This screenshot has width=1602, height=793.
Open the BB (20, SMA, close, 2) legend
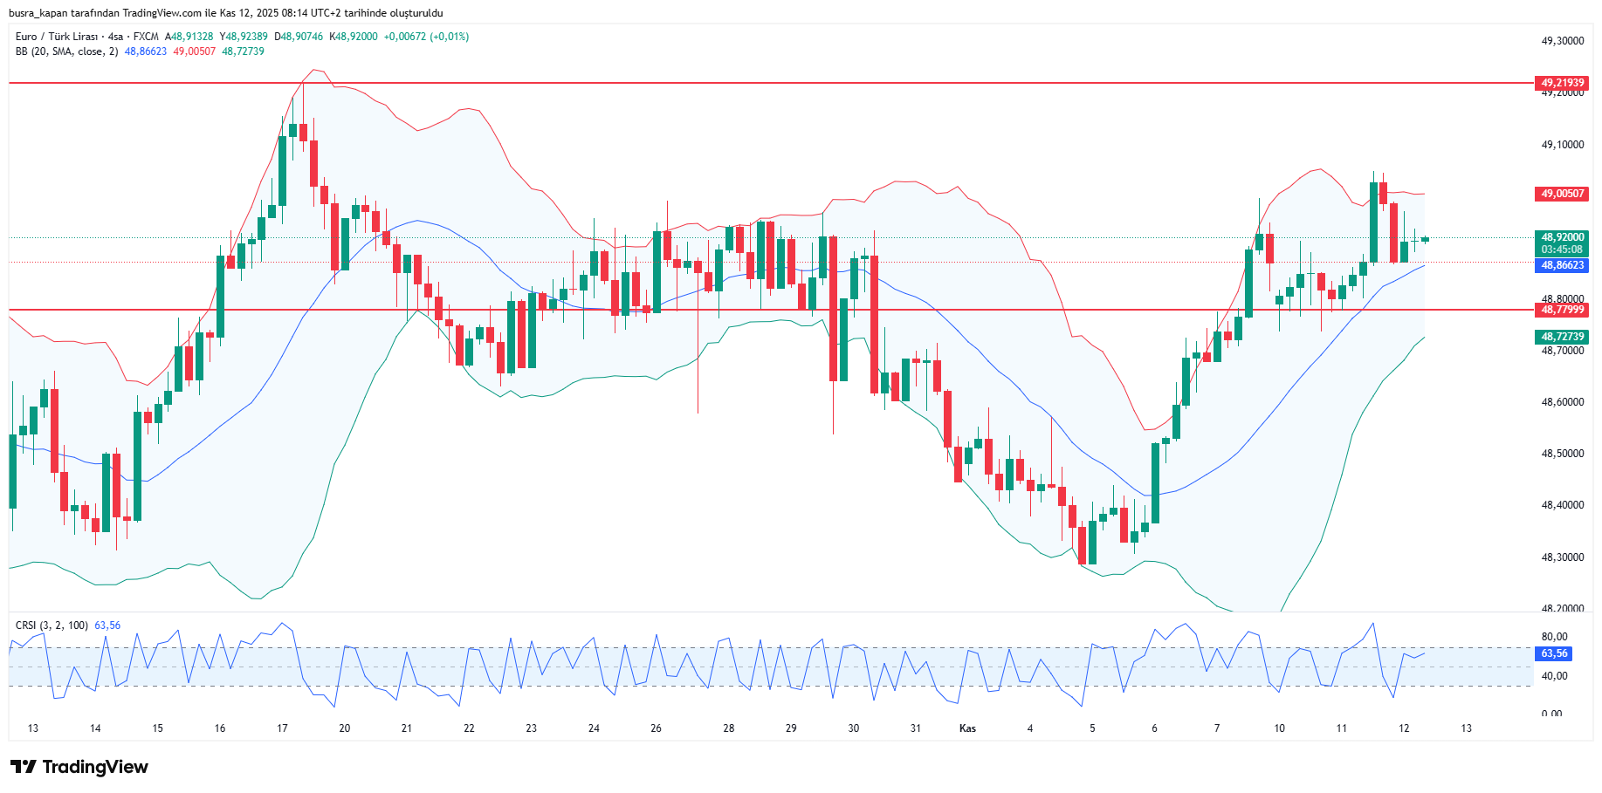[x=66, y=51]
